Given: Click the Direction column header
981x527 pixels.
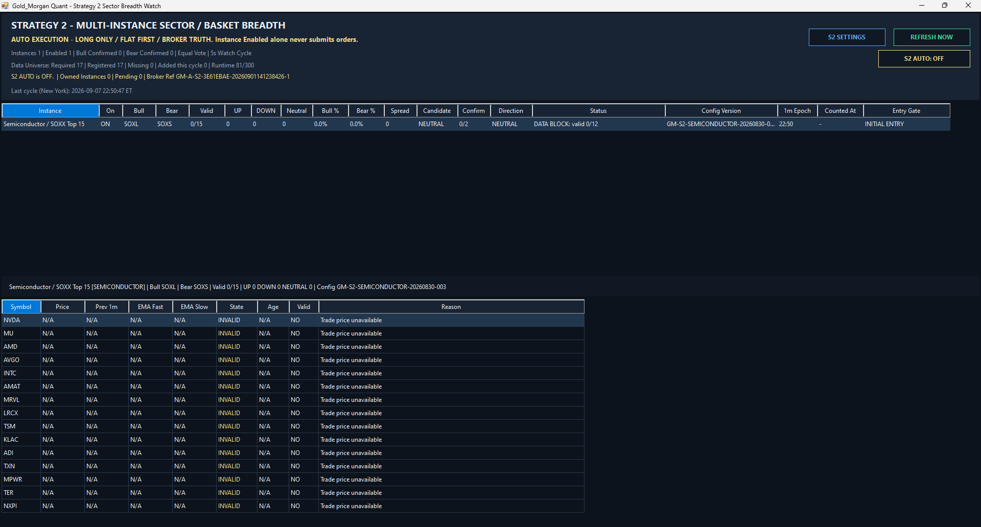Looking at the screenshot, I should (x=511, y=111).
